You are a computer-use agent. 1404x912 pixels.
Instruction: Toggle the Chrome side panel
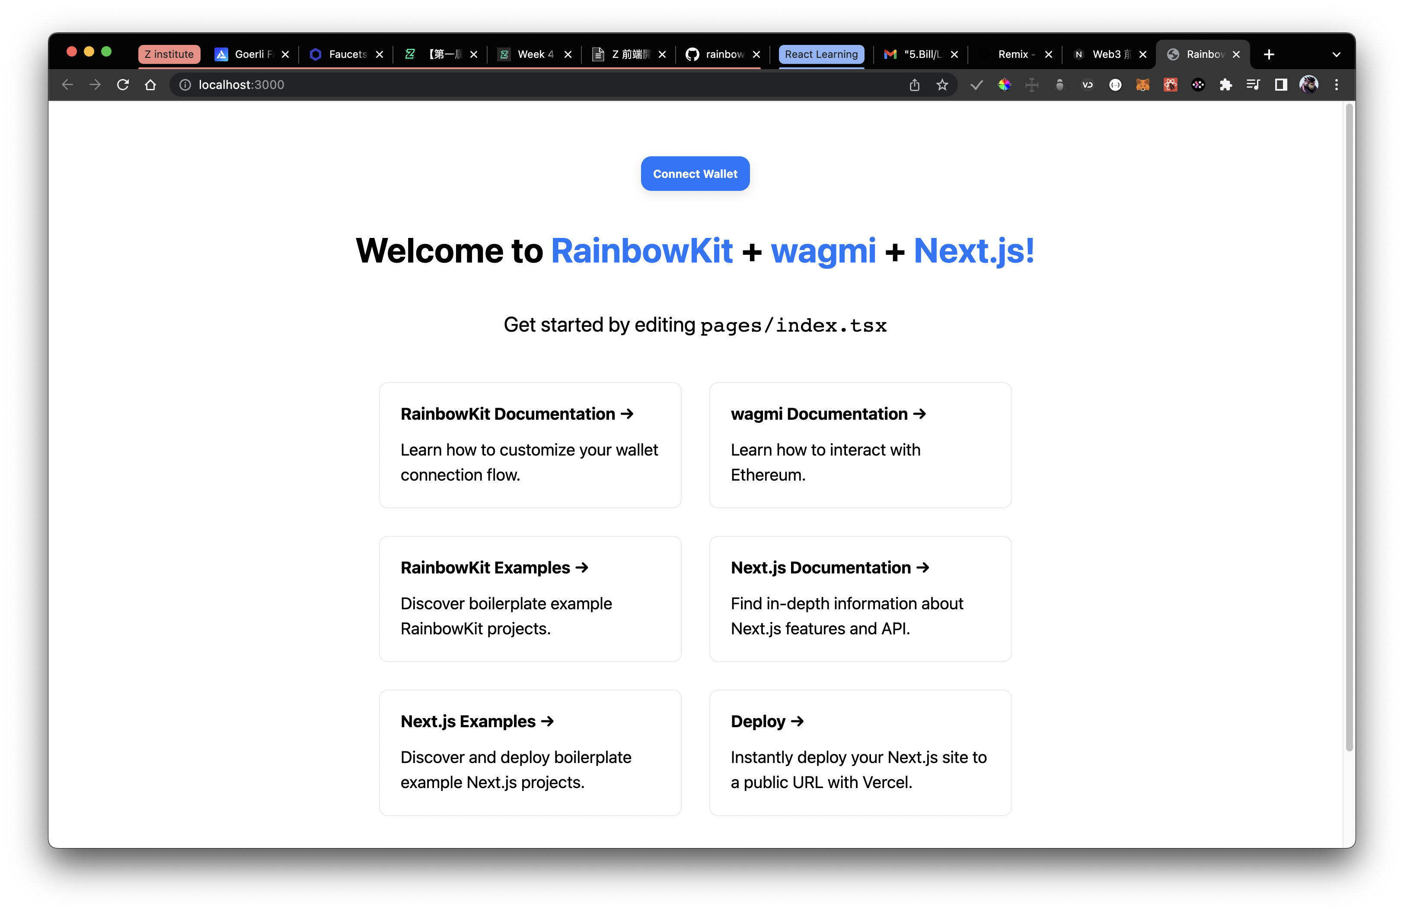[1281, 85]
